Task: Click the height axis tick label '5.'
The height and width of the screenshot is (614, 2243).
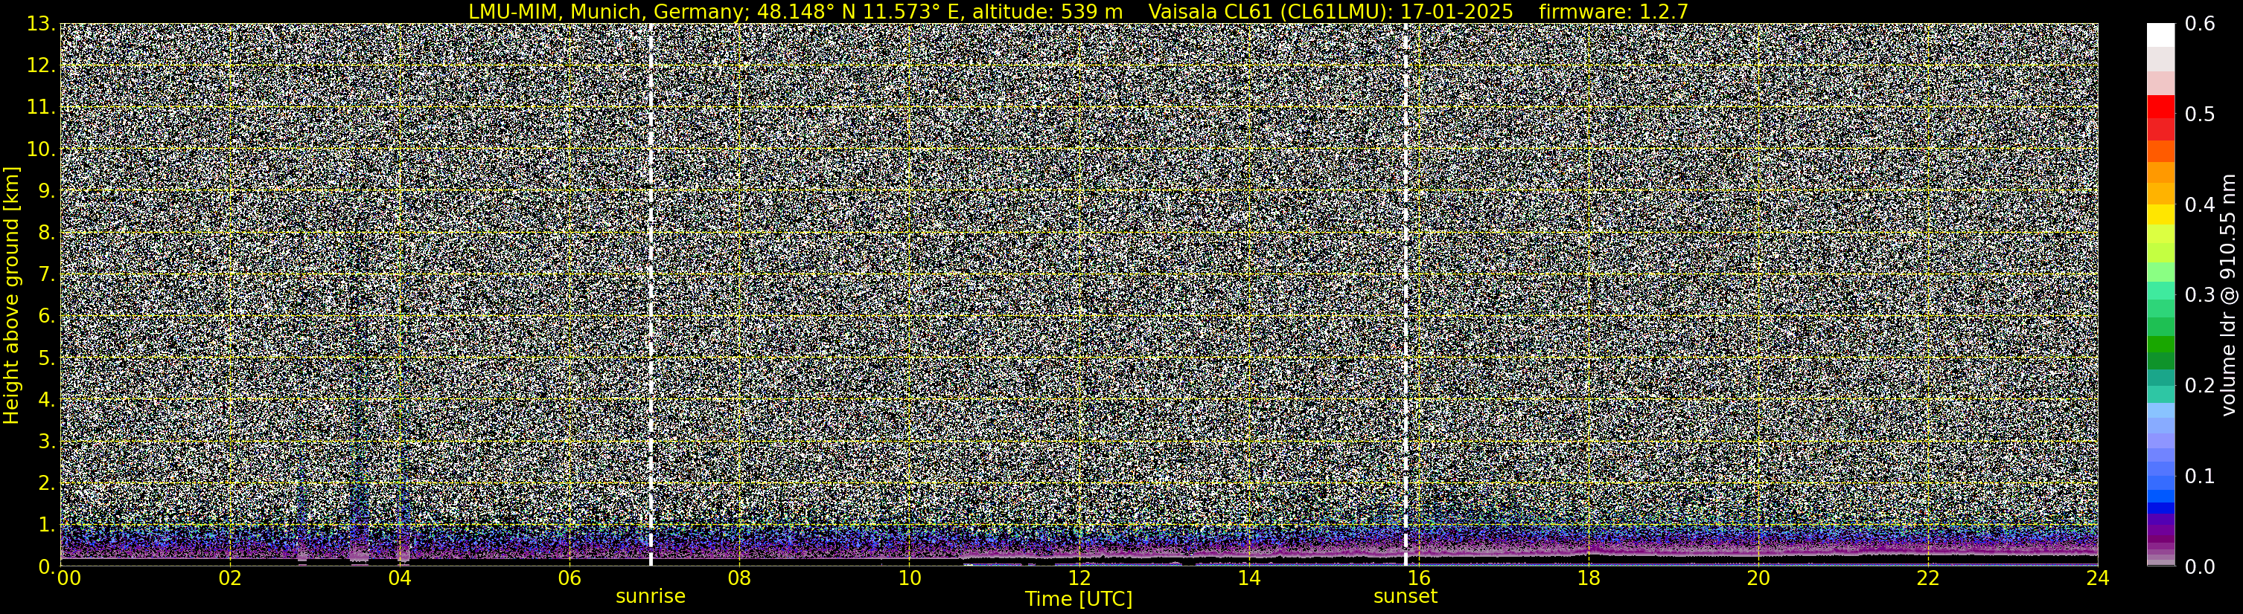Action: (46, 358)
